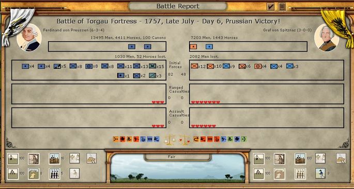Screen dimensions: 354x189
Task: Click the Austrian infantry icon marked x12
Action: pyautogui.click(x=194, y=66)
